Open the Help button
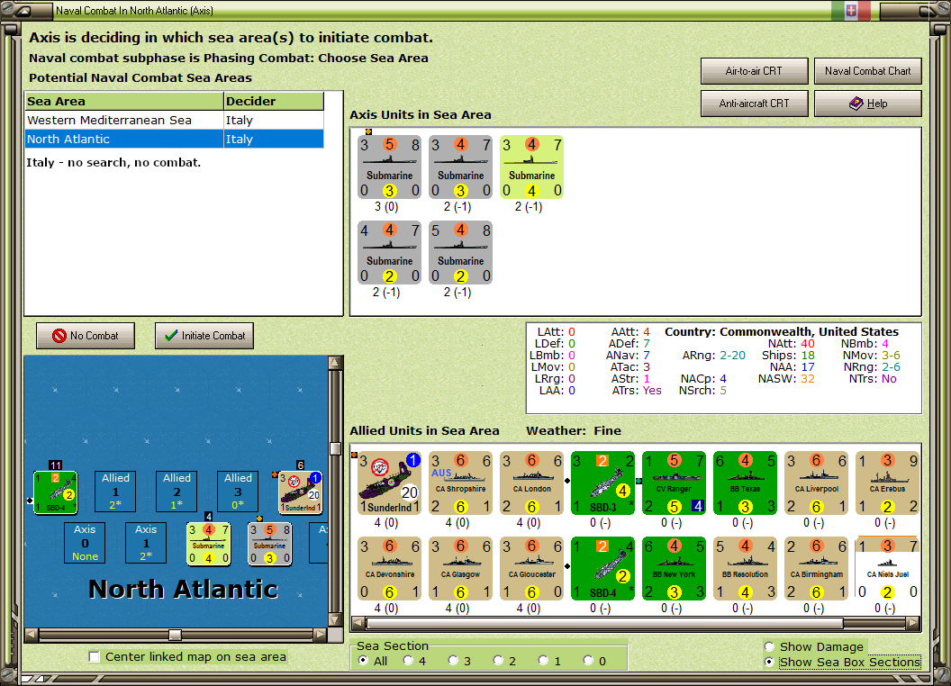 click(867, 104)
